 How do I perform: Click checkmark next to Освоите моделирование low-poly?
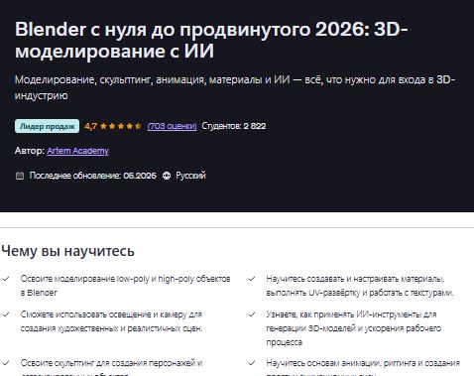click(6, 279)
